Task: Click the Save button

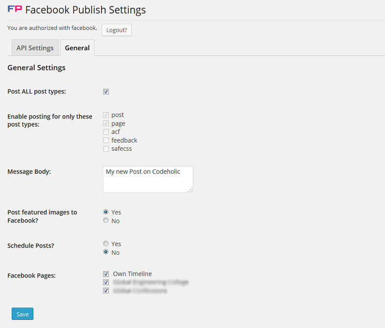Action: point(22,314)
